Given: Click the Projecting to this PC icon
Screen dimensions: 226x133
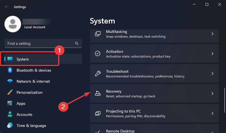Looking at the screenshot, I should tap(98, 113).
